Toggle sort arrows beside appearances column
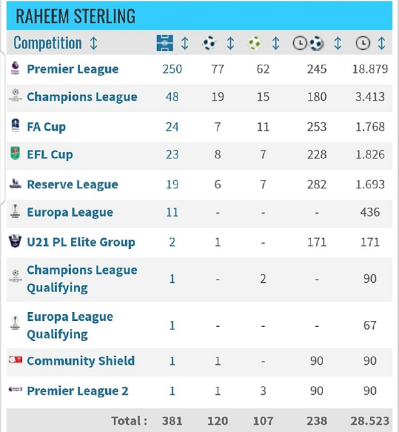 pos(185,43)
